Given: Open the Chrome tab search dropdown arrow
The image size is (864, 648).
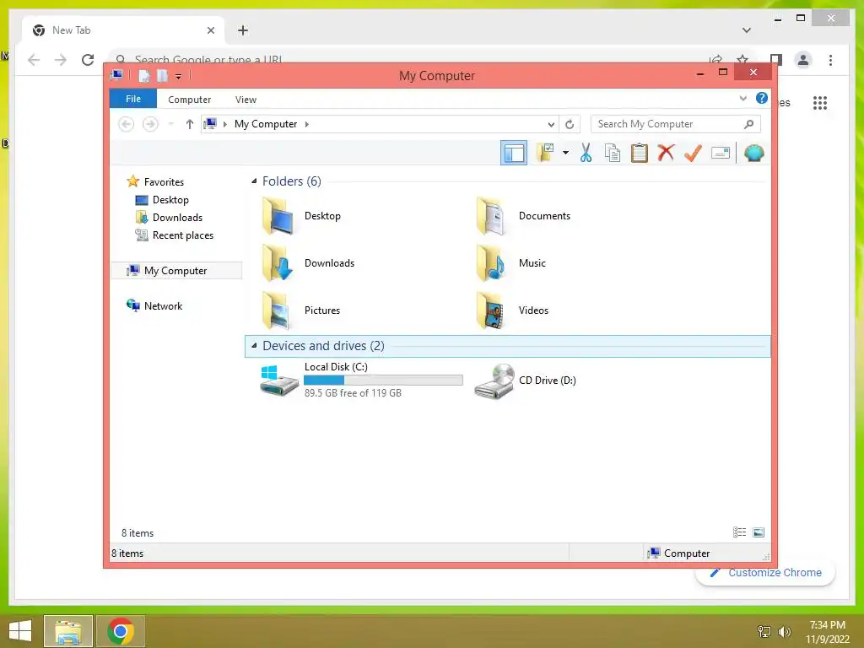Looking at the screenshot, I should click(x=747, y=30).
